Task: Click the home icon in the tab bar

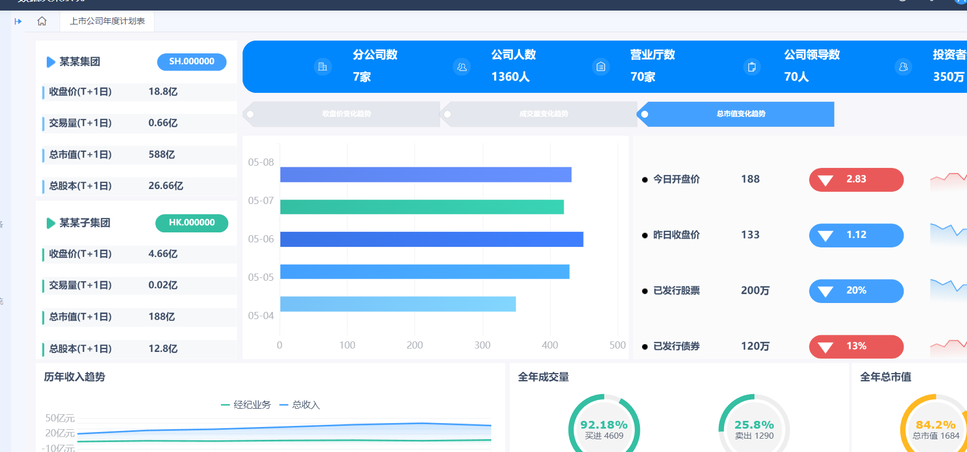Action: pyautogui.click(x=42, y=21)
